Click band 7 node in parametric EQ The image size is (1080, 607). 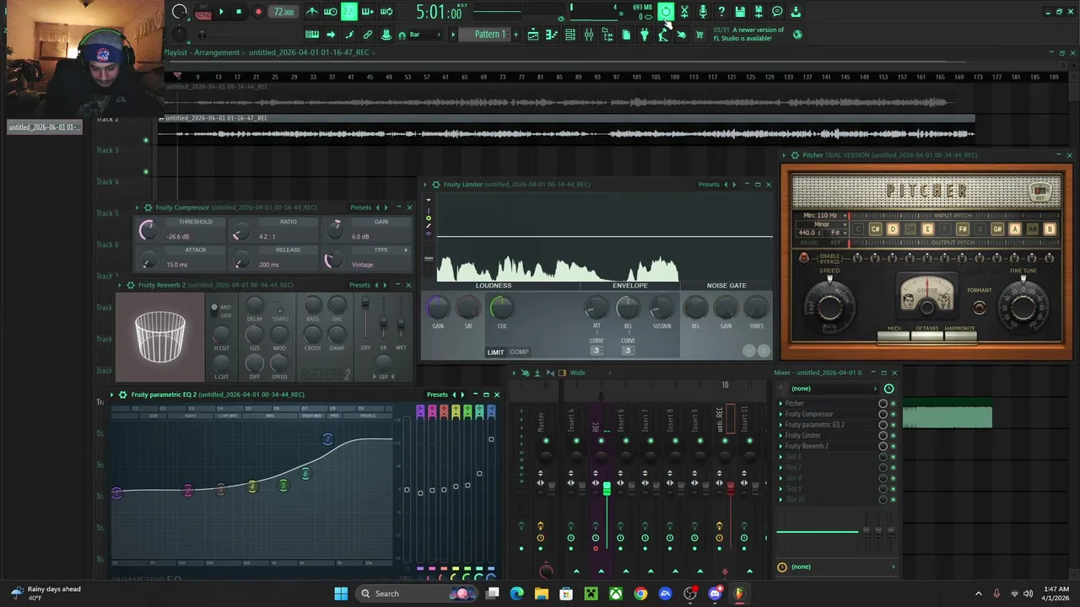pyautogui.click(x=327, y=439)
